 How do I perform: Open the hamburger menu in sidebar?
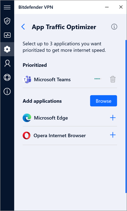pos(7,7)
